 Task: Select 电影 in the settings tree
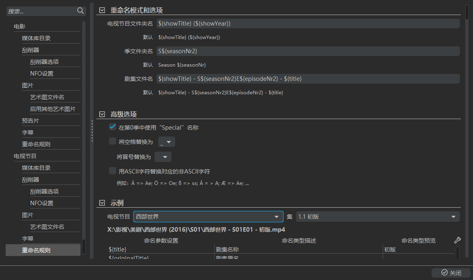pyautogui.click(x=20, y=26)
